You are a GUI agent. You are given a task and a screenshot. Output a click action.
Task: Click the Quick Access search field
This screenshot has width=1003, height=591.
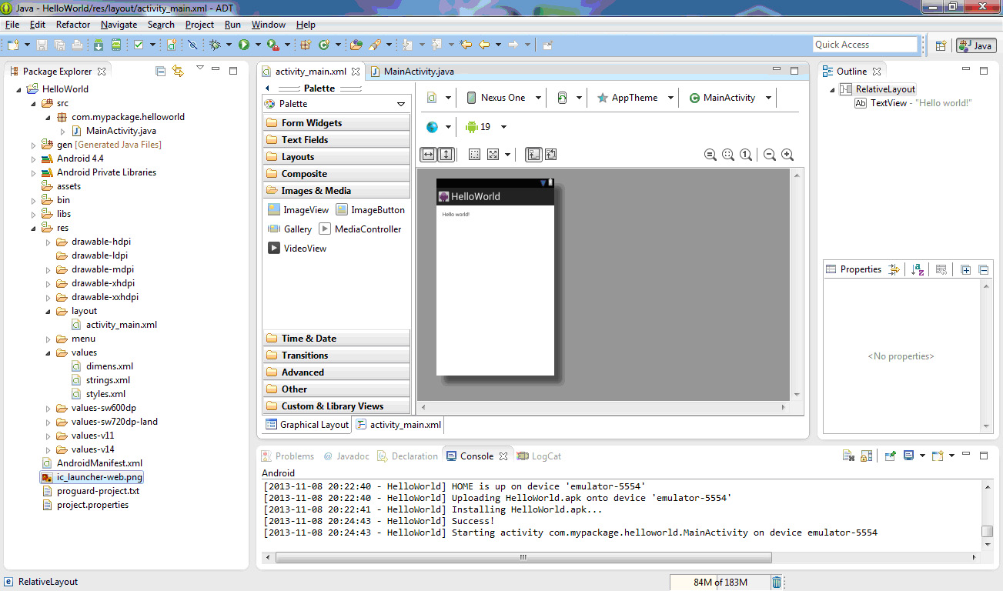pyautogui.click(x=865, y=45)
